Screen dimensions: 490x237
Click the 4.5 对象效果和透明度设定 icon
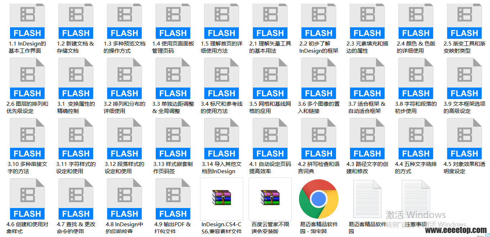[x=464, y=139]
